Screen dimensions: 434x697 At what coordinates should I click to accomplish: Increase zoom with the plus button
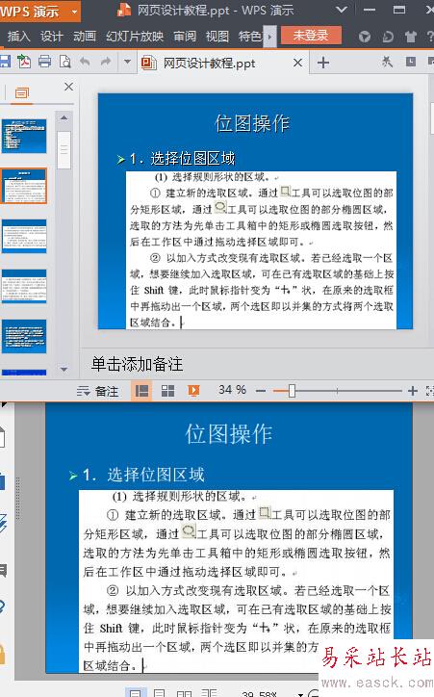click(413, 391)
